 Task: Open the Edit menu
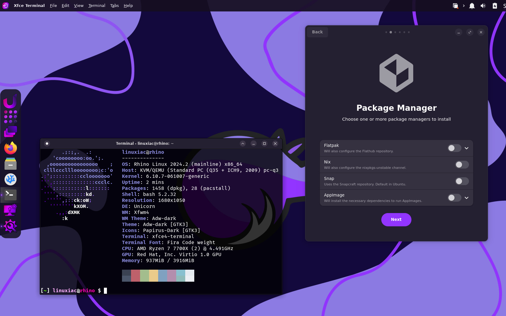[65, 6]
